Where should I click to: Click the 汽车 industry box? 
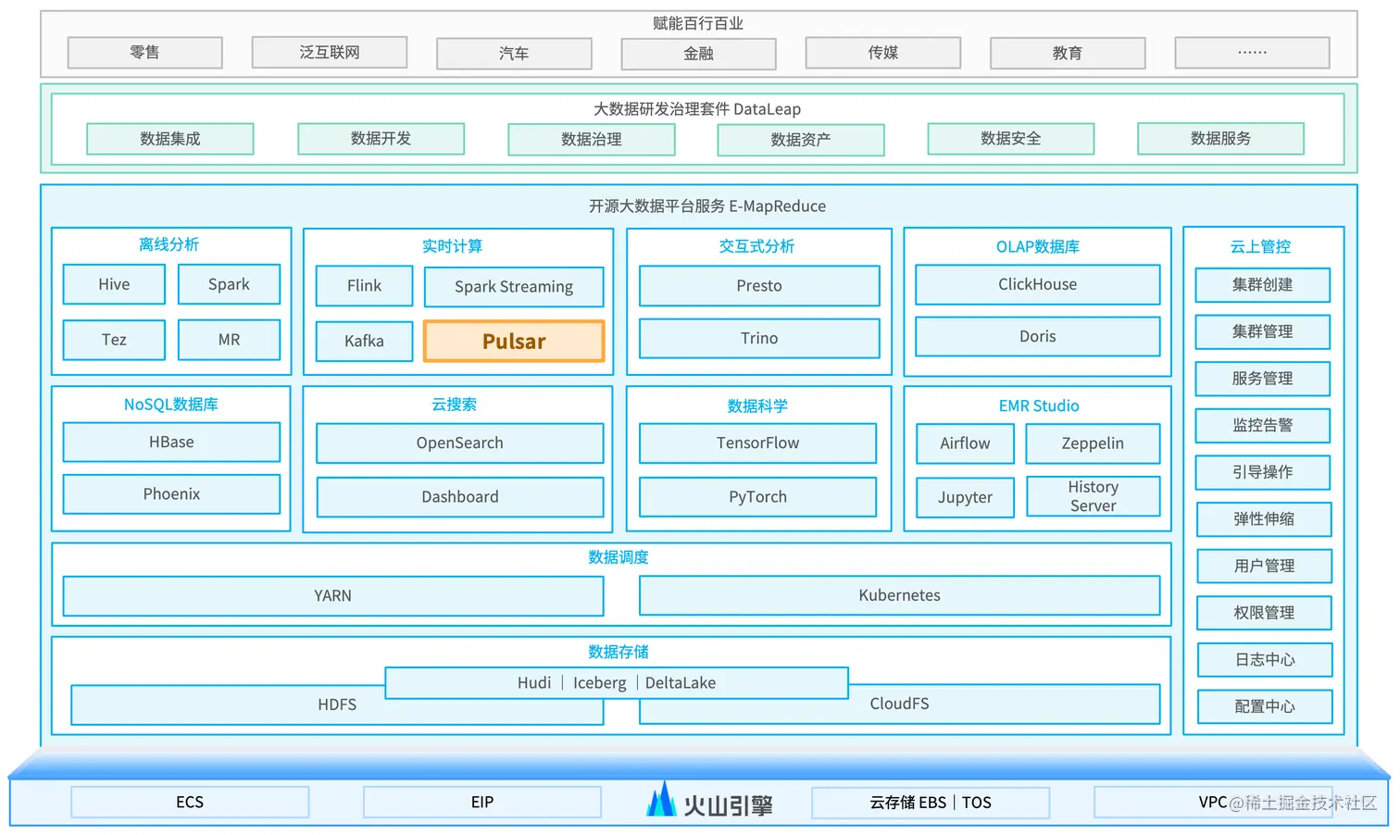[x=514, y=54]
